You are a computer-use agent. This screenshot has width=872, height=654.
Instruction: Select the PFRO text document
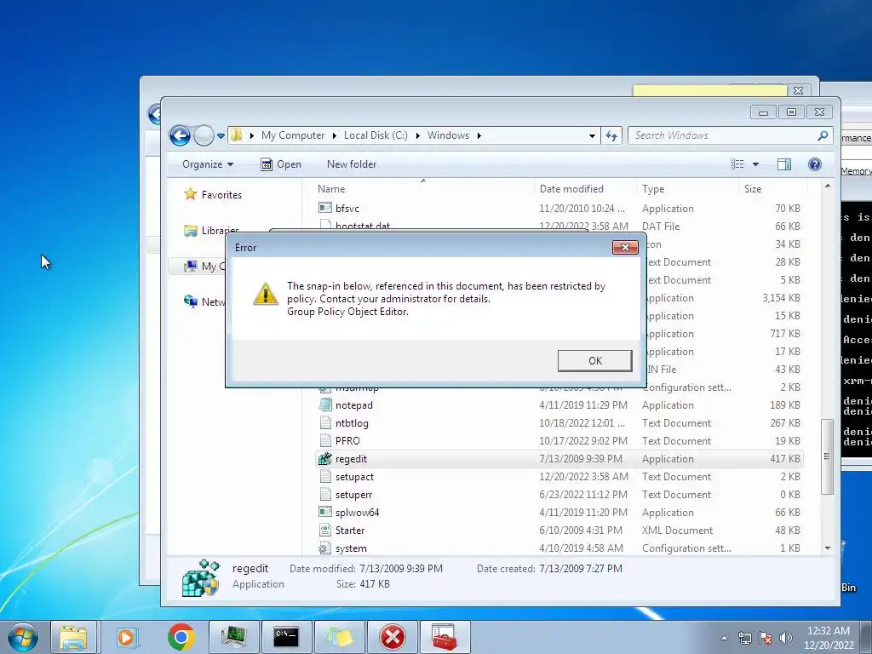pos(347,440)
